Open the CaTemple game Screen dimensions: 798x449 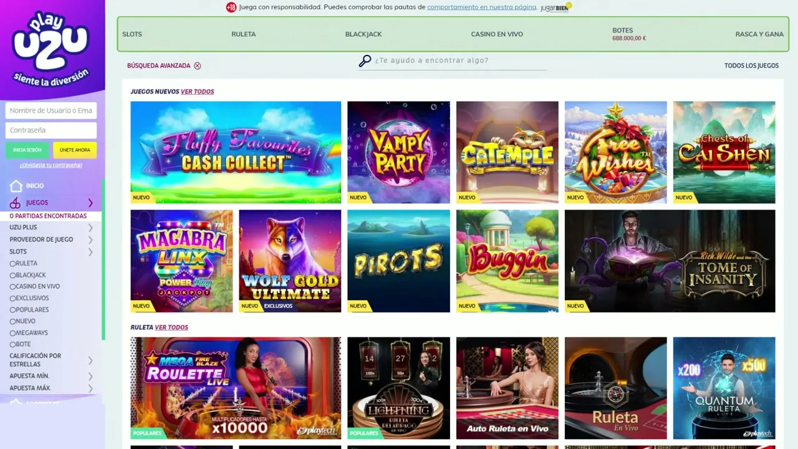[x=507, y=152]
